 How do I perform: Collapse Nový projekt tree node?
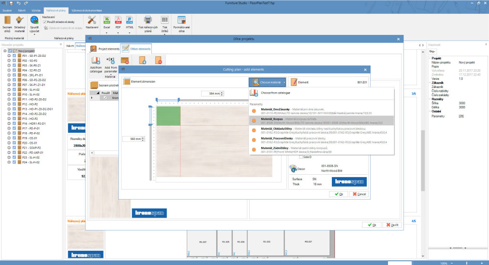[5, 51]
